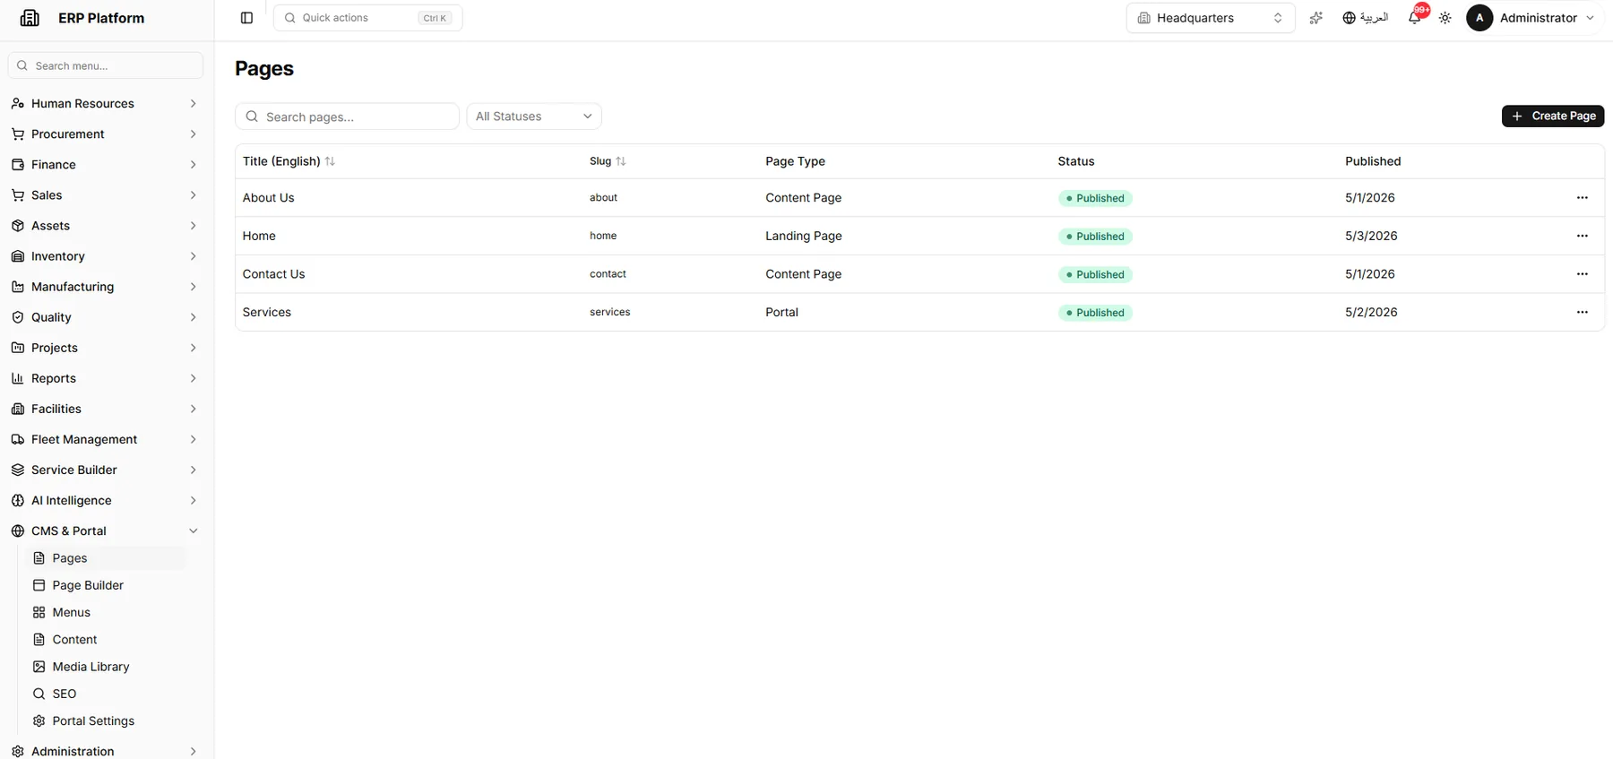Click the Procurement cart icon

18,134
